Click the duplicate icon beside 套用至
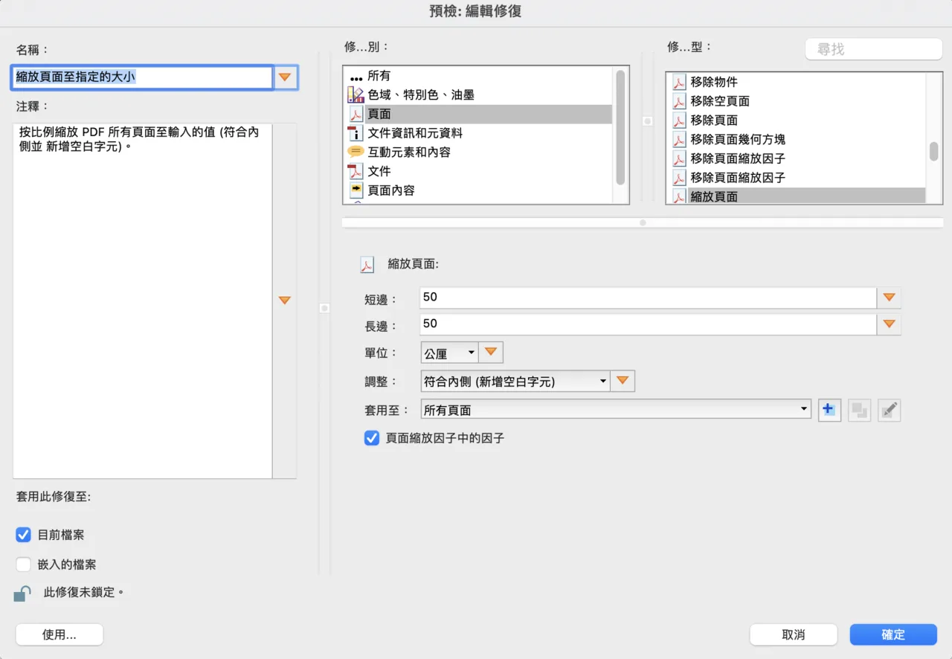The height and width of the screenshot is (659, 952). (859, 410)
